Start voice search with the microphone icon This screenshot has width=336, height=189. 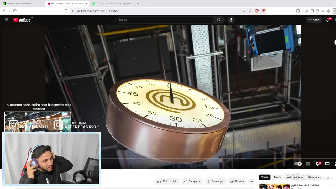click(231, 20)
